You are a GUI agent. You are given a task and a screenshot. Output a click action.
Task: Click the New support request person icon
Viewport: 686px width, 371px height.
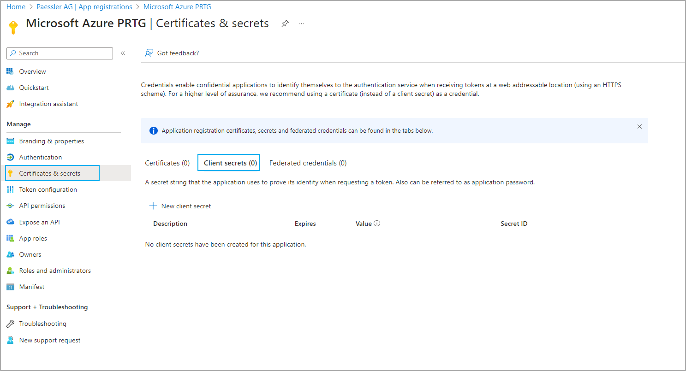(10, 340)
